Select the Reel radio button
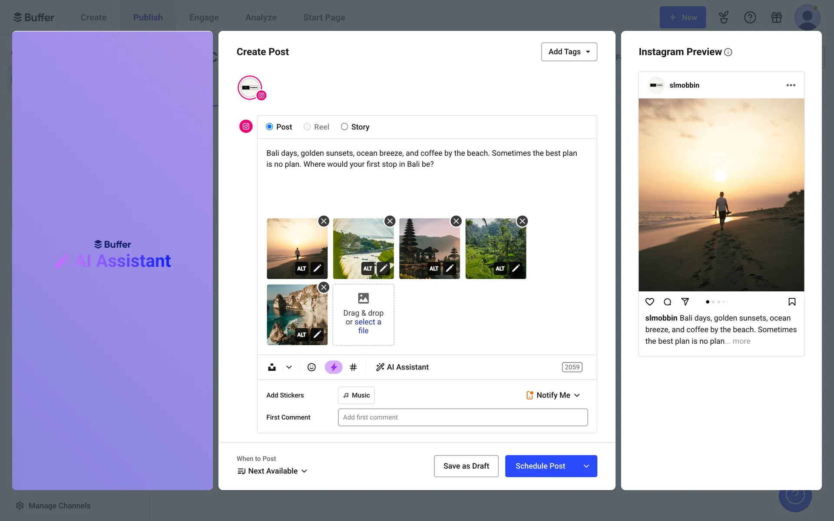The image size is (834, 521). tap(307, 127)
